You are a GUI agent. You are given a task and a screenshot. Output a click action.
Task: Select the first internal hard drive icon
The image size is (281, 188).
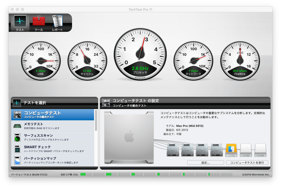point(173,150)
